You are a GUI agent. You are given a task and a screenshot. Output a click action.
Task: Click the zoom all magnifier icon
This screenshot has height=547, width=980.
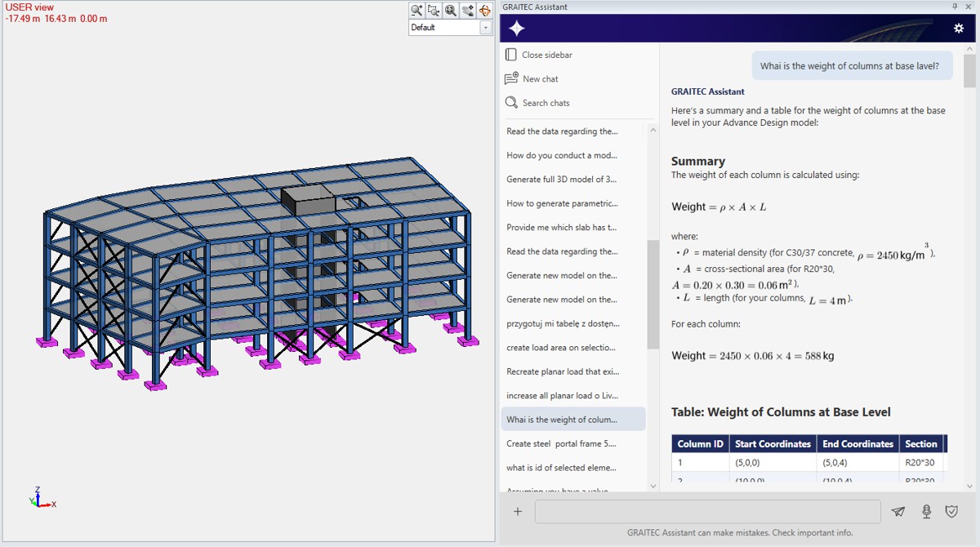(451, 11)
